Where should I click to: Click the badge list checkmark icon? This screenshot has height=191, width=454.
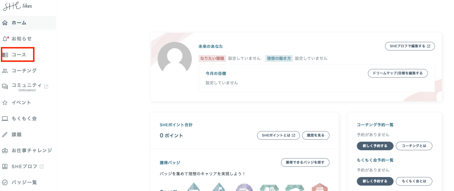(x=5, y=182)
